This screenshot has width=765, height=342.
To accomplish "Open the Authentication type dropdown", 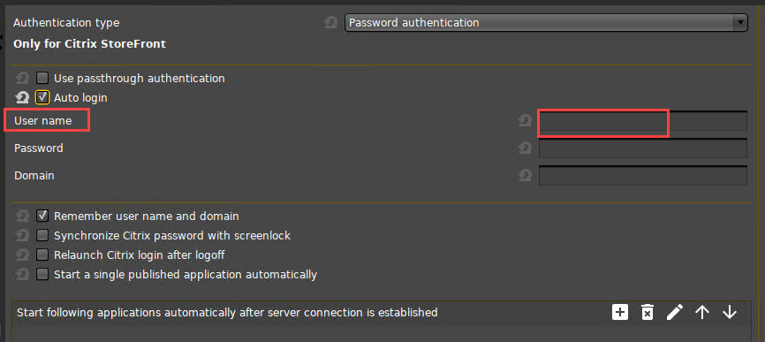I will (x=546, y=22).
